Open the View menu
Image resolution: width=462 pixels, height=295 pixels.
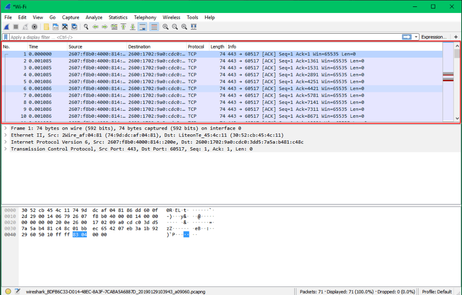point(38,18)
